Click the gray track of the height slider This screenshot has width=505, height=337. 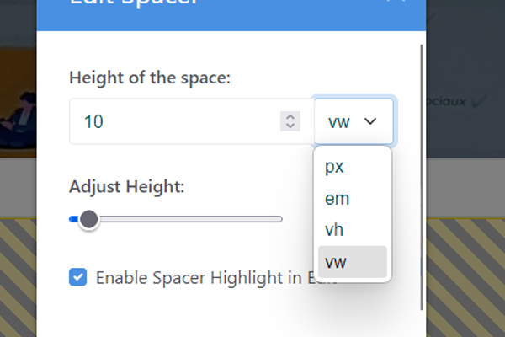pos(190,219)
